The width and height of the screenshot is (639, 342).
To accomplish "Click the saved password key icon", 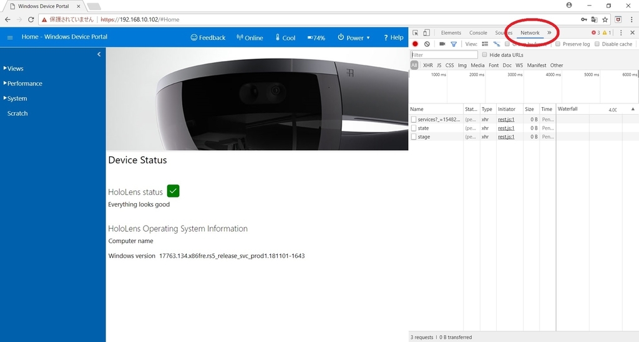I will pos(584,19).
